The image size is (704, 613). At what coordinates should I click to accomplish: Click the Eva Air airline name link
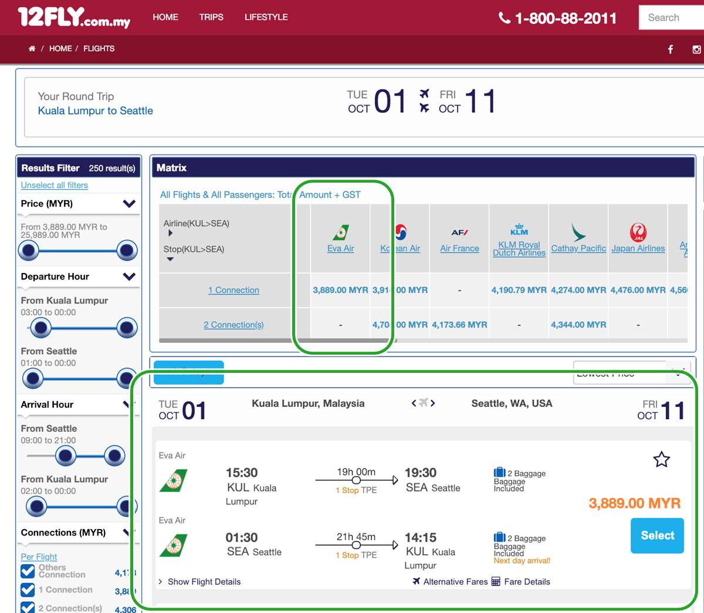[341, 248]
